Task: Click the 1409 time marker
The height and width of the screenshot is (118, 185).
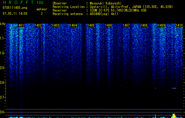Action: point(162,25)
